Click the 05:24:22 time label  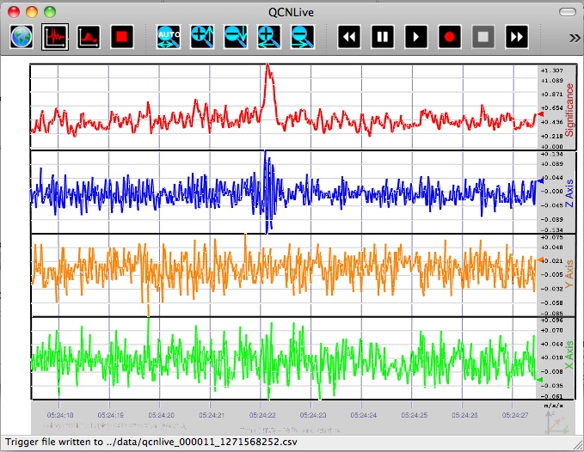pyautogui.click(x=262, y=415)
